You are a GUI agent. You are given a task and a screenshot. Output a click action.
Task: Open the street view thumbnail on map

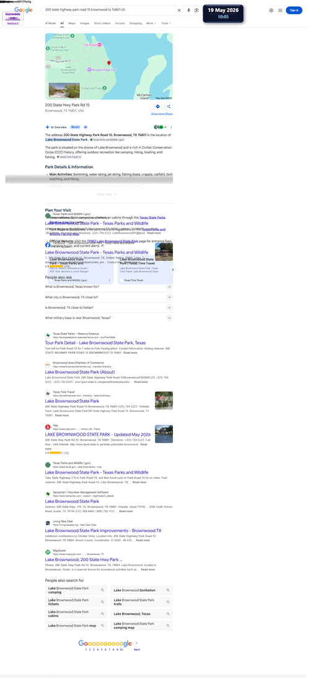pyautogui.click(x=64, y=90)
